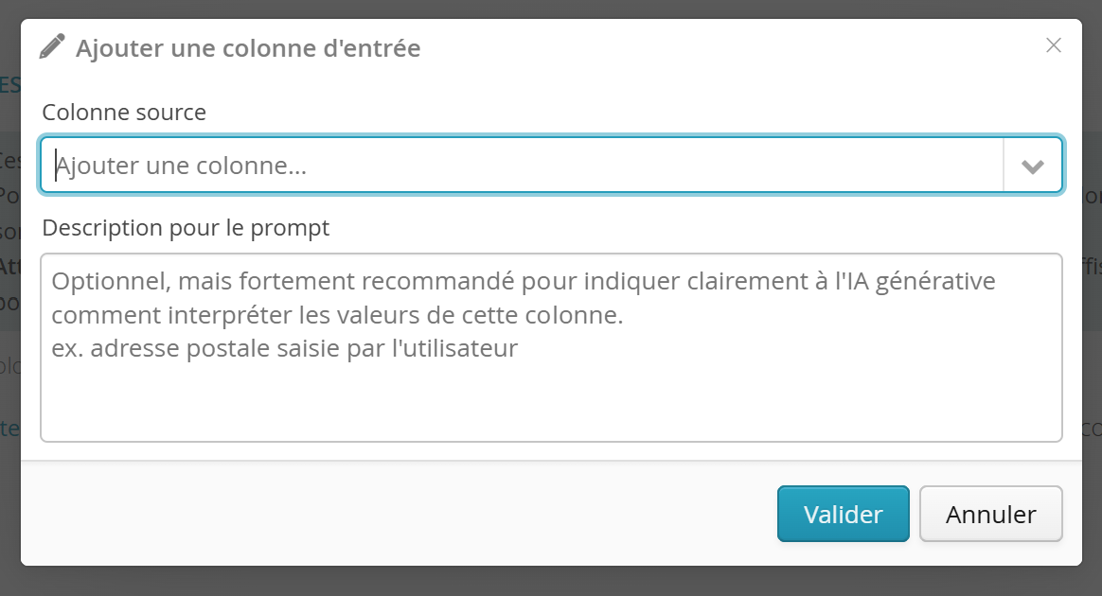This screenshot has height=596, width=1102.
Task: Click the 'ex. adresse postale' example placeholder line
Action: (285, 348)
